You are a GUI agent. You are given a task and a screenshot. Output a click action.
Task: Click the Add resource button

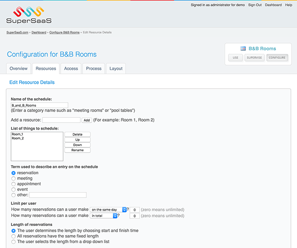[x=87, y=120]
